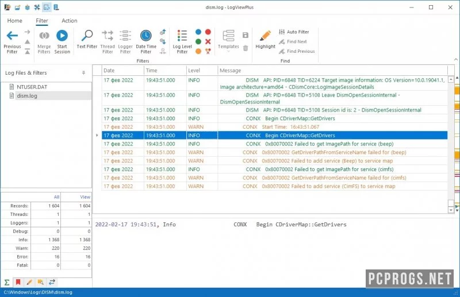Click the All statistics column link

pyautogui.click(x=56, y=197)
